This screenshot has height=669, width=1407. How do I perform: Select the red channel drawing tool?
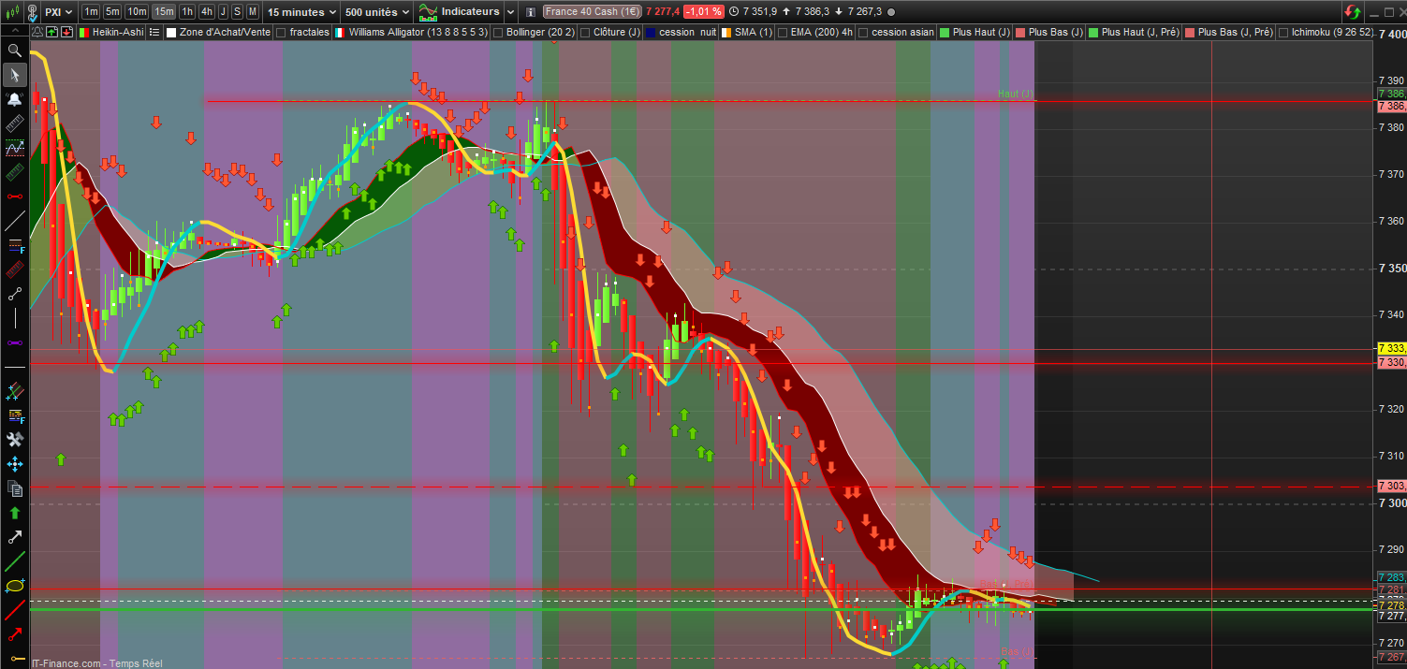click(14, 269)
